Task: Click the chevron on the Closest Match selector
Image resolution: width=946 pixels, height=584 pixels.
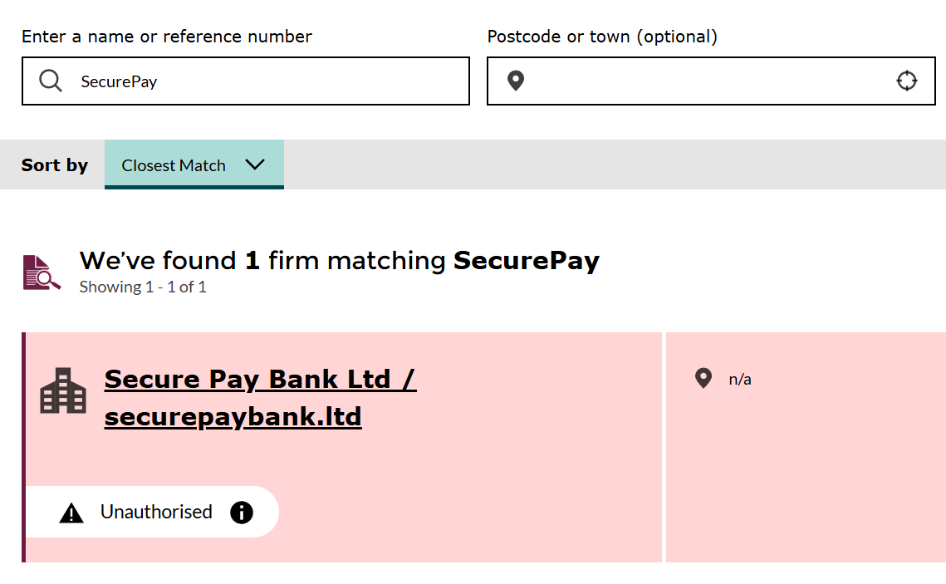Action: [255, 164]
